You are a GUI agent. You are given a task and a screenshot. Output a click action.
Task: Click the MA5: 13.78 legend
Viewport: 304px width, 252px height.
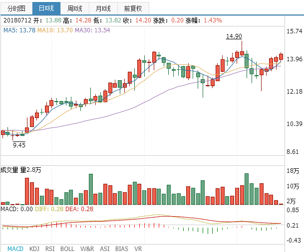(x=19, y=30)
